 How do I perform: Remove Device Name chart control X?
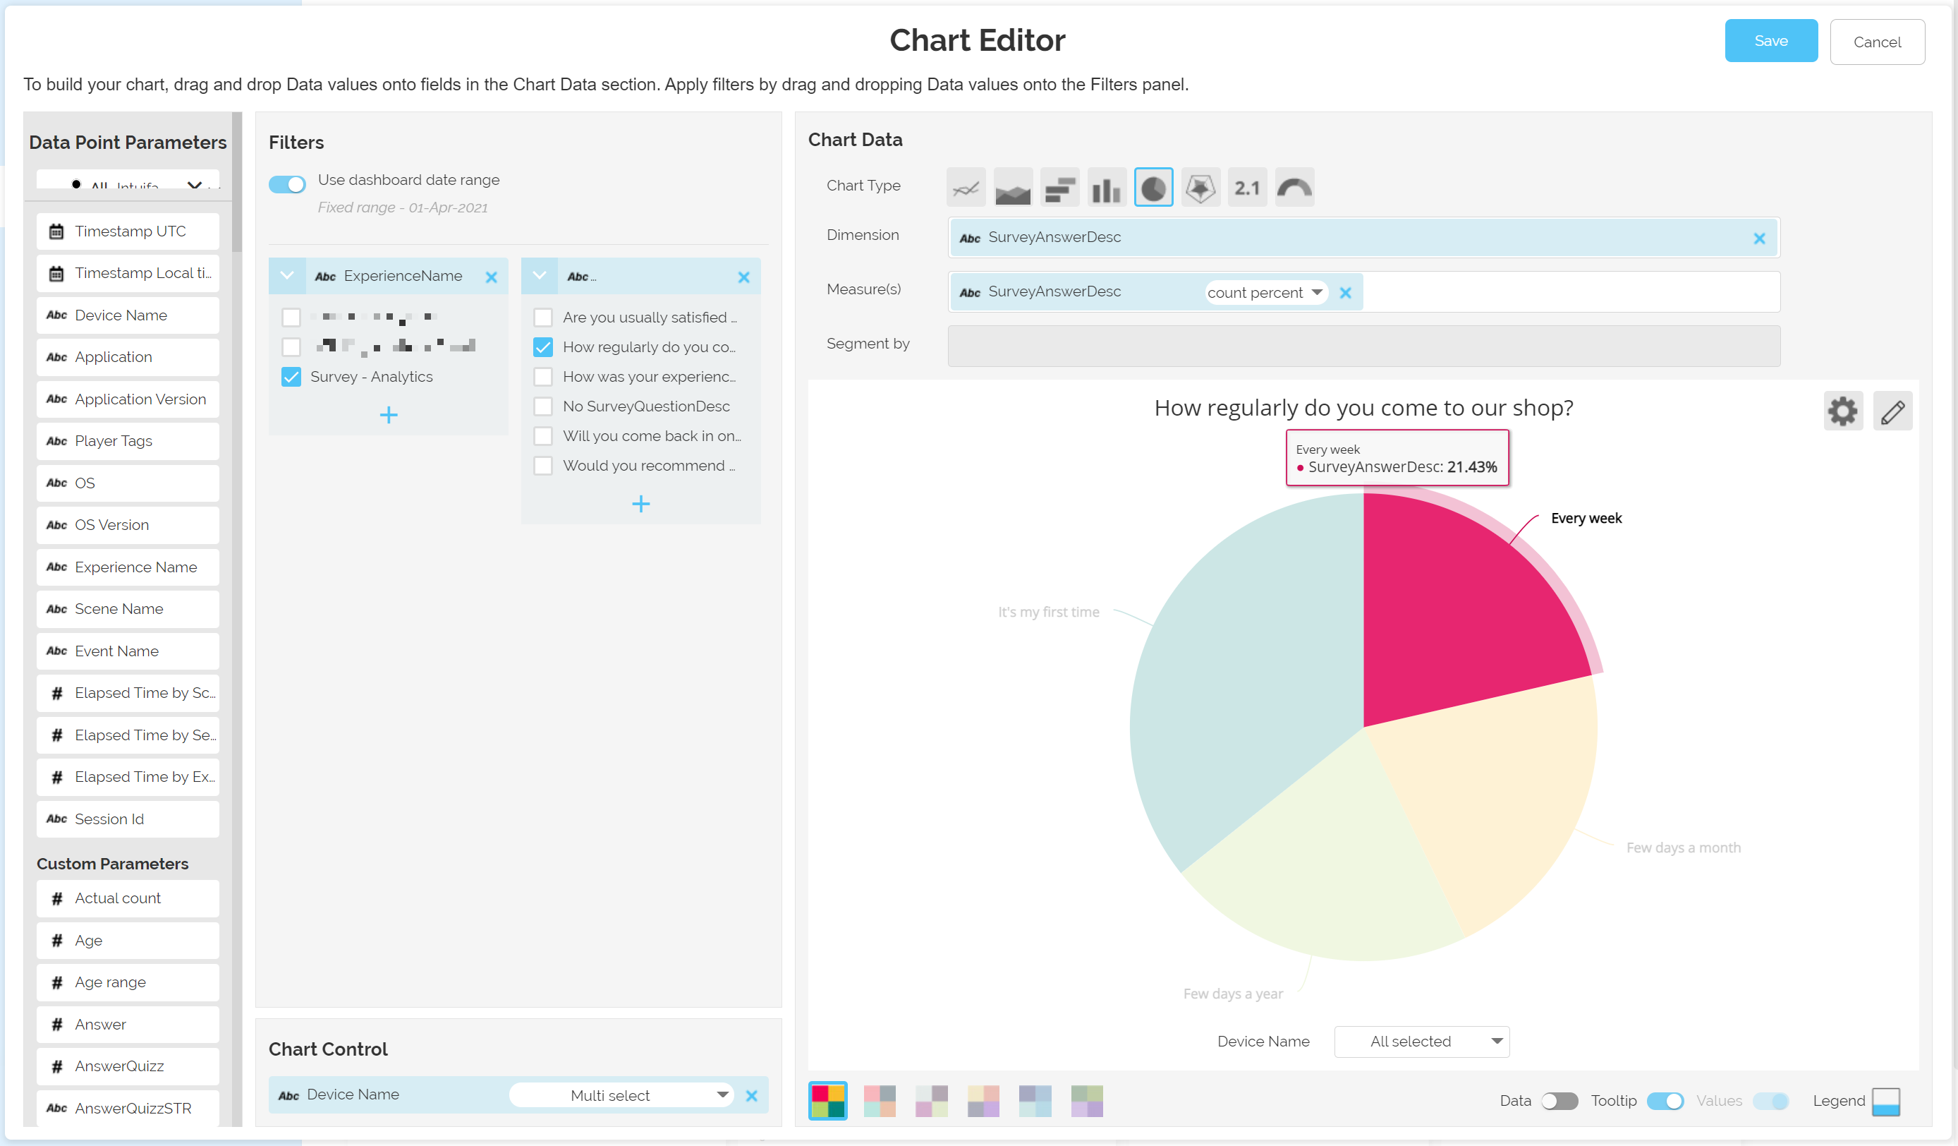coord(751,1095)
